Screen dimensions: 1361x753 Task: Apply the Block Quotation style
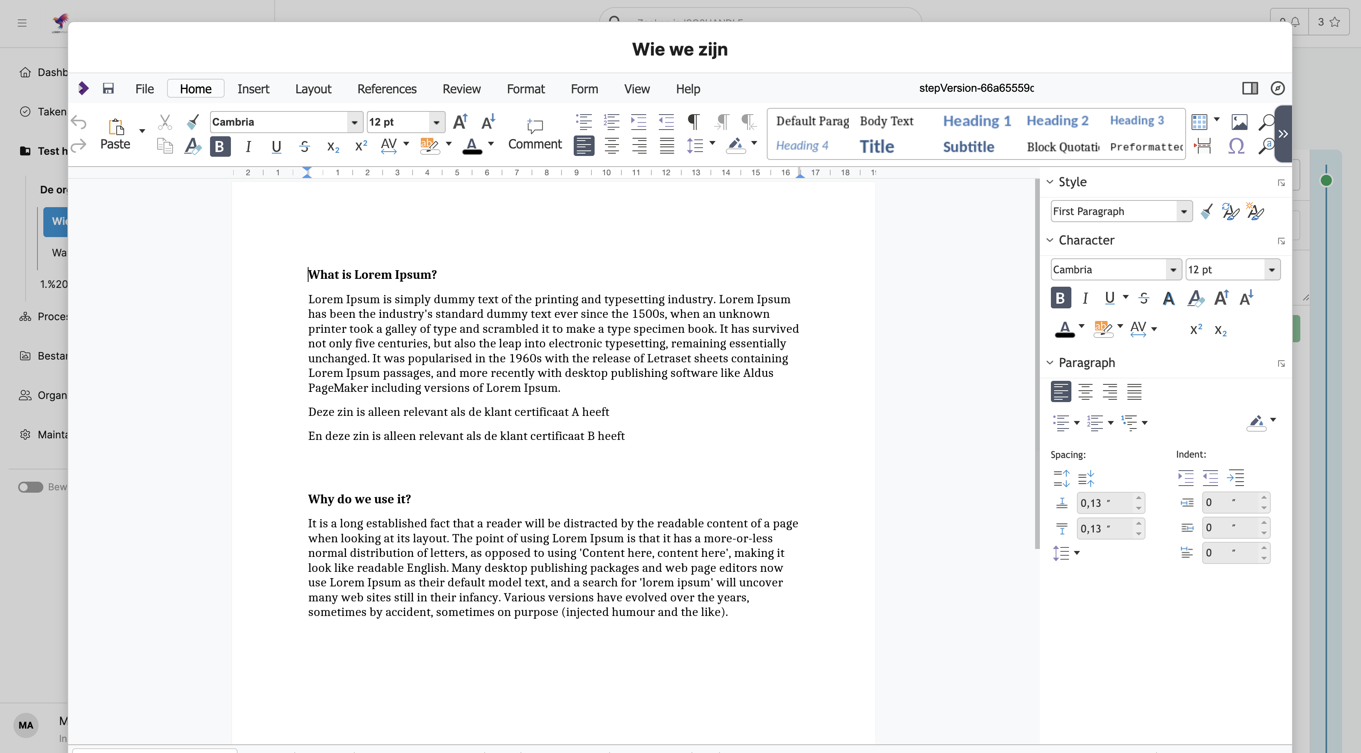(x=1062, y=147)
